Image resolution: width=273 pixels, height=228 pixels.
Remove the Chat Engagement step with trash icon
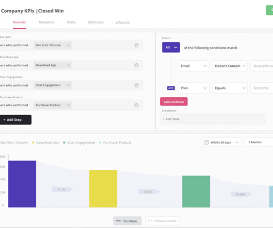[136, 85]
